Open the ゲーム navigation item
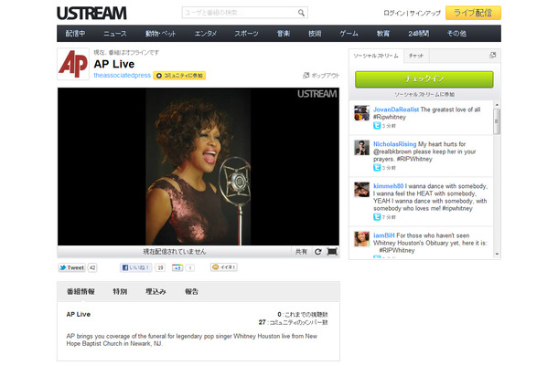 pos(349,34)
